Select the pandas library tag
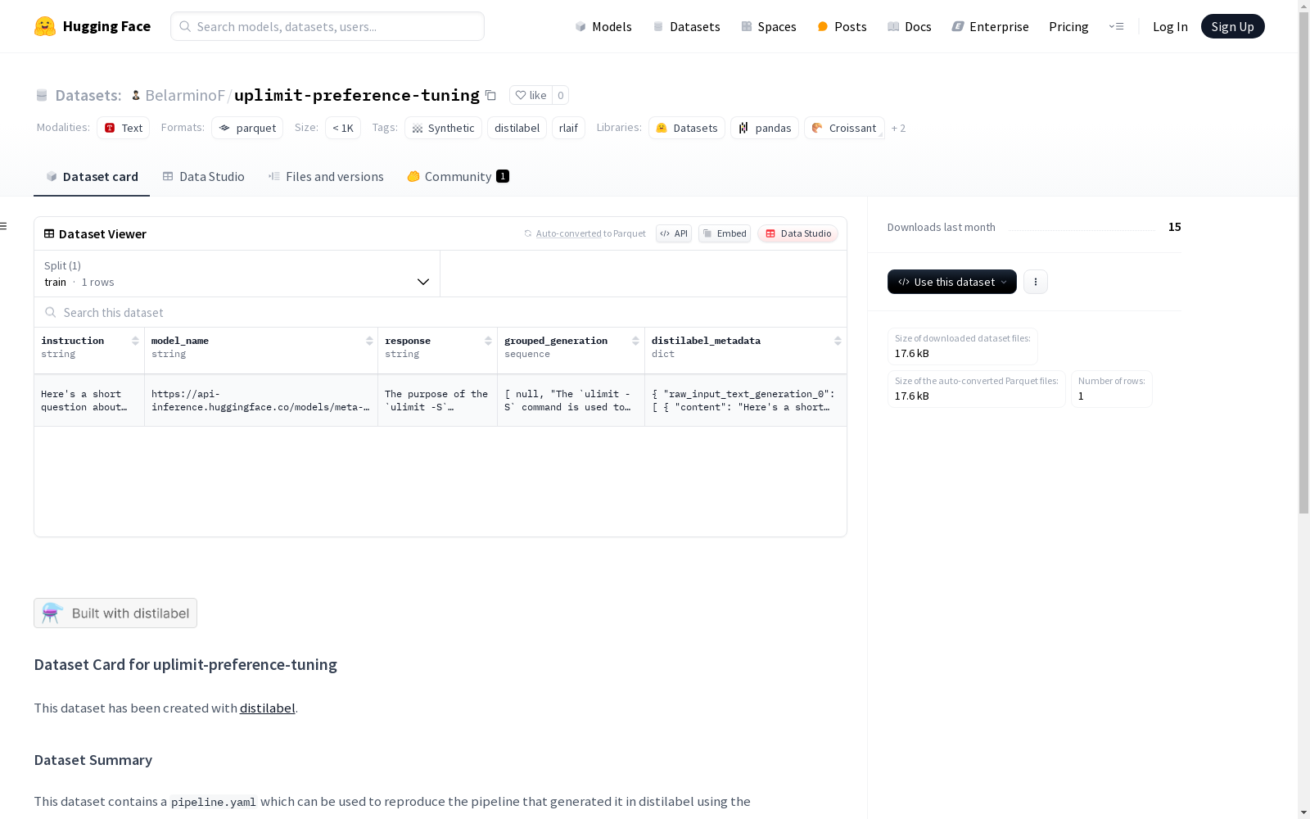1310x819 pixels. coord(765,128)
